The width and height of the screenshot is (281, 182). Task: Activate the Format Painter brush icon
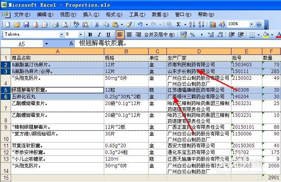click(x=129, y=24)
